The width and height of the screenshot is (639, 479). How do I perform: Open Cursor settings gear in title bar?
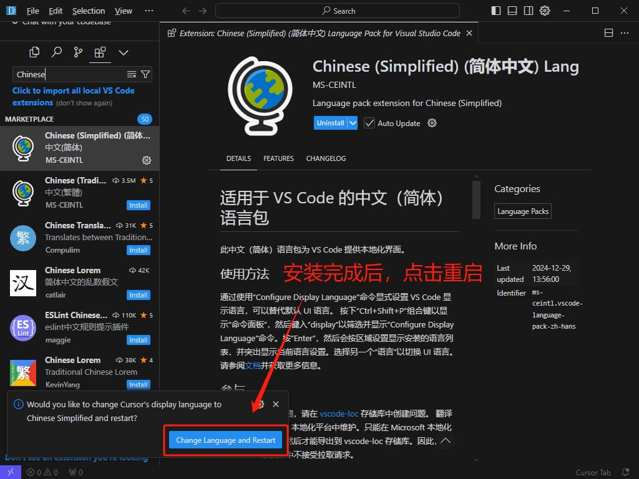544,11
